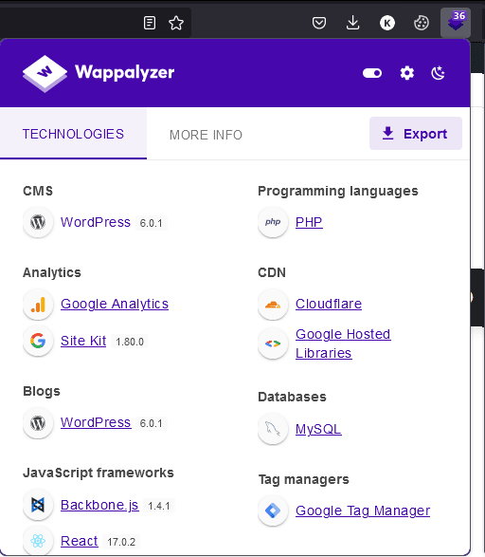485x557 pixels.
Task: Bookmark page with the star icon
Action: (x=176, y=23)
